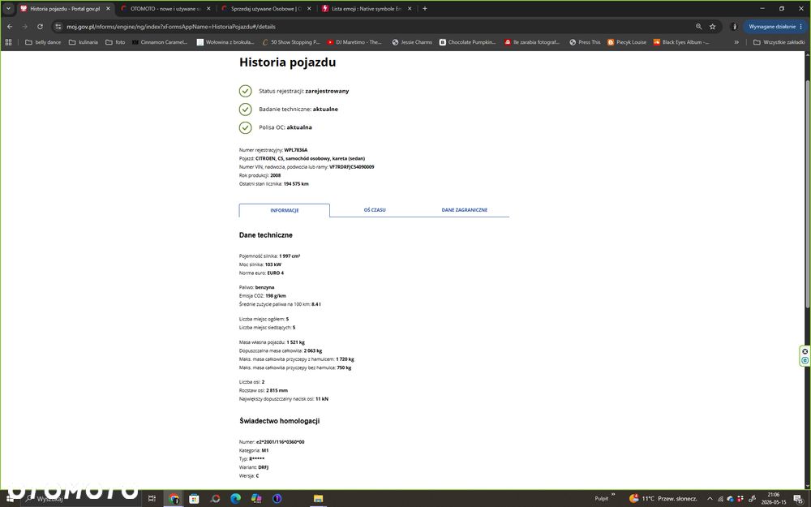Click odometer value '194 575 km'
Image resolution: width=811 pixels, height=507 pixels.
pyautogui.click(x=296, y=183)
